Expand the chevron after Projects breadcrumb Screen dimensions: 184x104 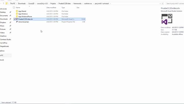pyautogui.click(x=57, y=3)
